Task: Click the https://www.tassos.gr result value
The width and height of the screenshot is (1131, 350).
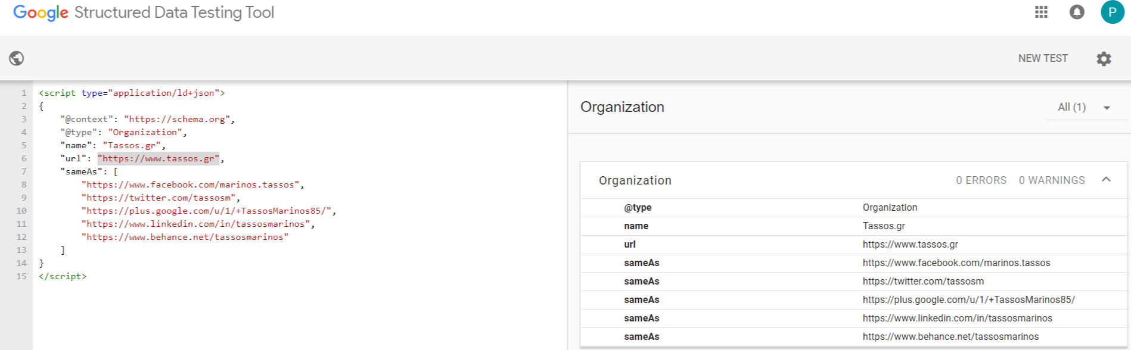Action: (x=911, y=244)
